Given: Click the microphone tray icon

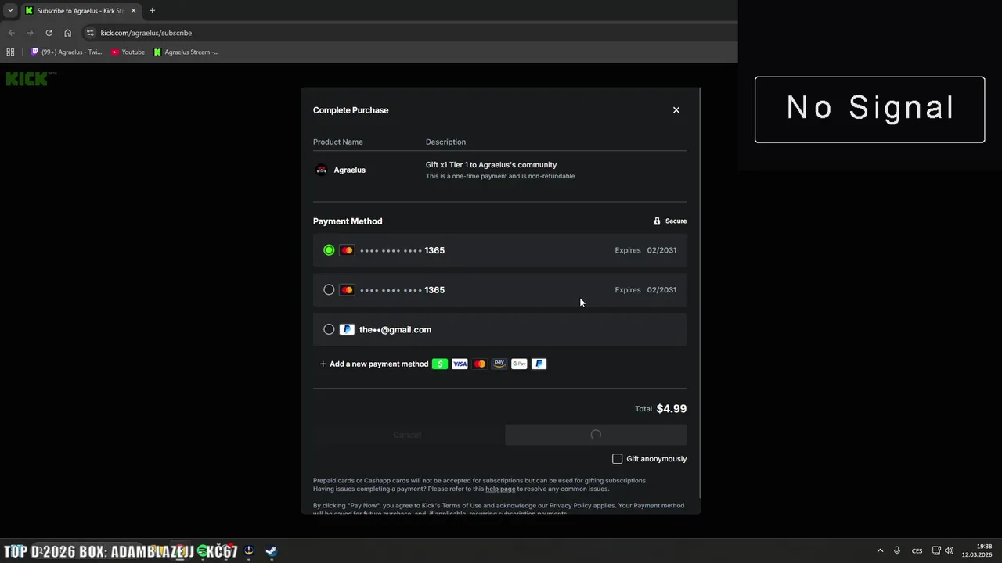Looking at the screenshot, I should (x=897, y=551).
